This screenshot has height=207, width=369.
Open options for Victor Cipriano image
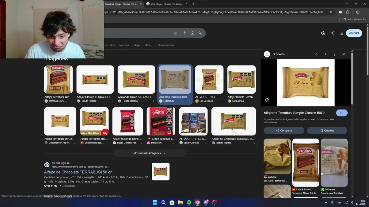click(206, 143)
